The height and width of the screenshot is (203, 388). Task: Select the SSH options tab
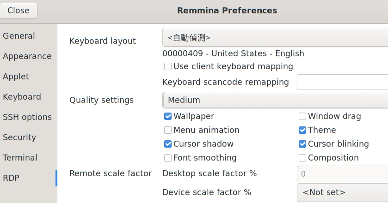click(x=27, y=117)
